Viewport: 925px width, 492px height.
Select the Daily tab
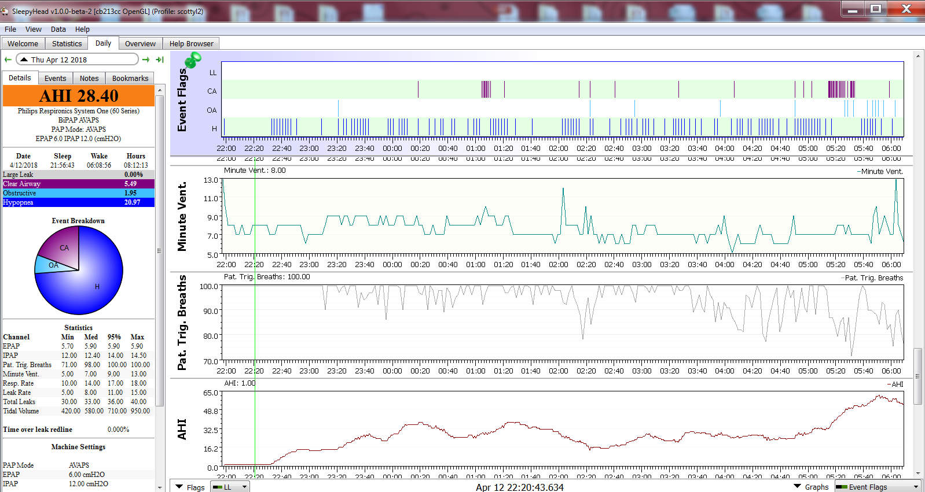coord(104,43)
